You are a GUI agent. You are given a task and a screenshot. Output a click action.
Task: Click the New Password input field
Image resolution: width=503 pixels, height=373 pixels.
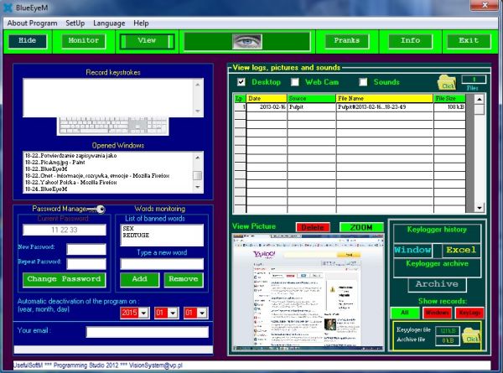86,249
